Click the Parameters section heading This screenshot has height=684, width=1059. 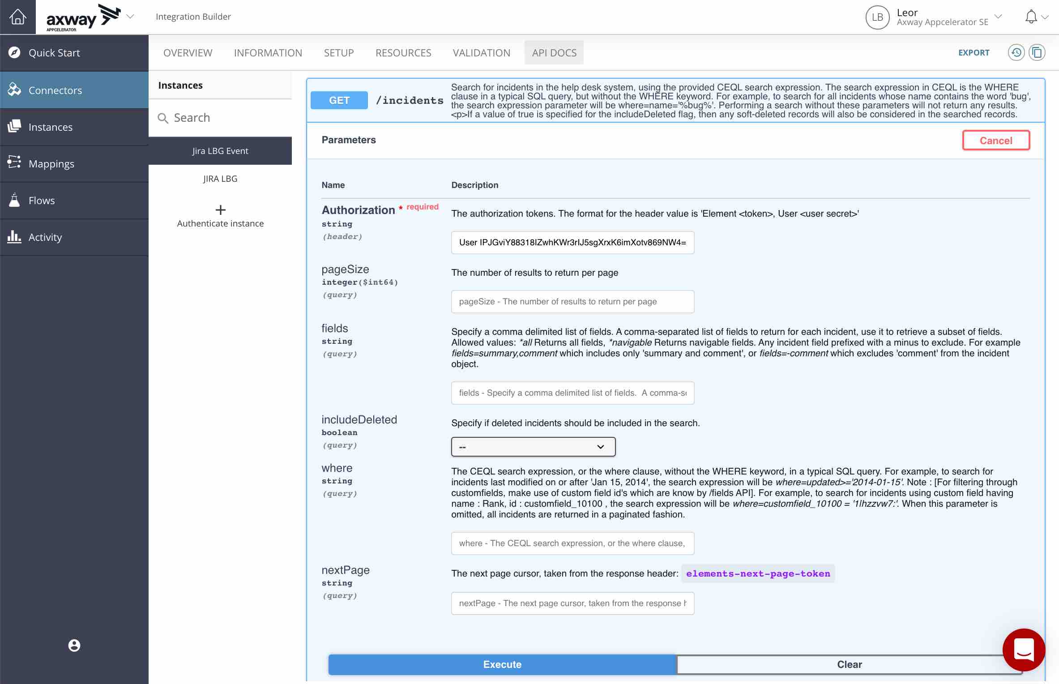click(349, 140)
